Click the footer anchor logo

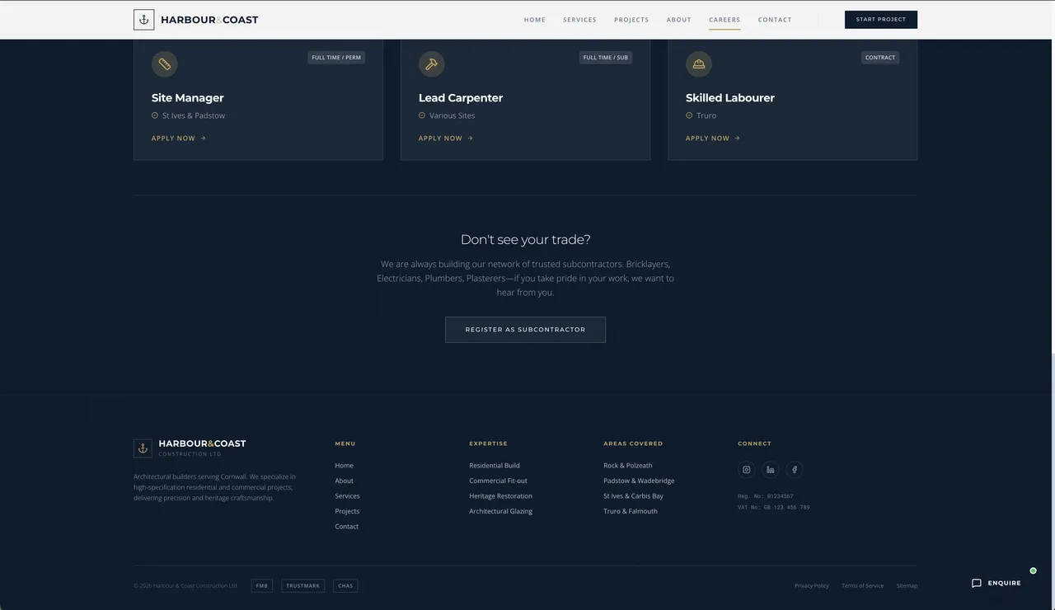pyautogui.click(x=143, y=448)
